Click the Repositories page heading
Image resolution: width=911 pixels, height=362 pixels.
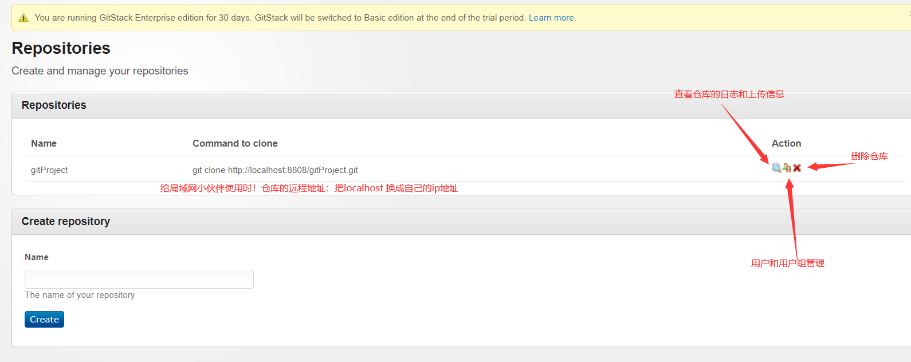61,48
